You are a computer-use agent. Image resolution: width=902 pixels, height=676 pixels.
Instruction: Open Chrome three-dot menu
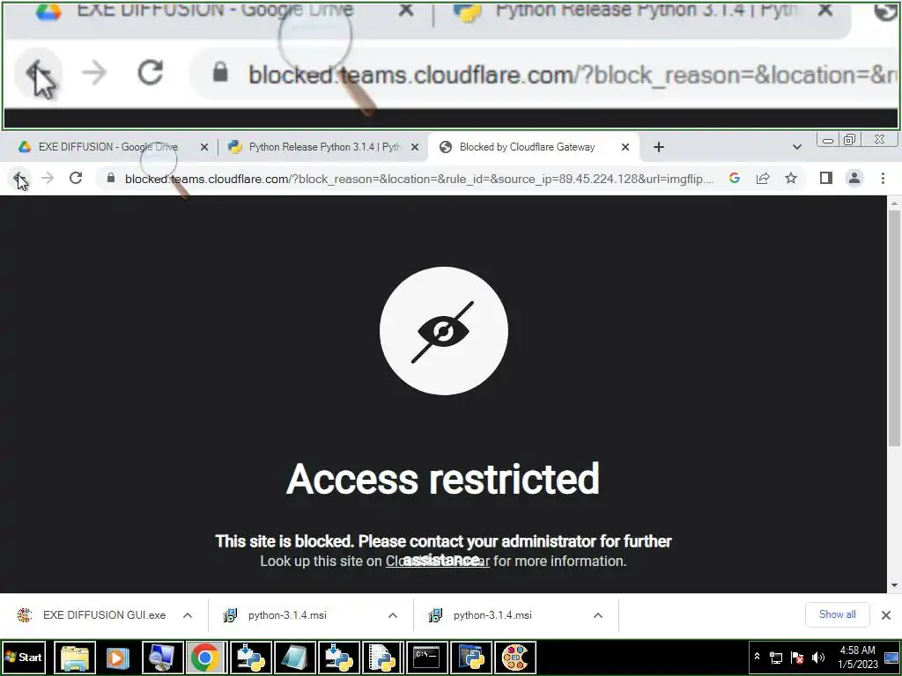(883, 178)
